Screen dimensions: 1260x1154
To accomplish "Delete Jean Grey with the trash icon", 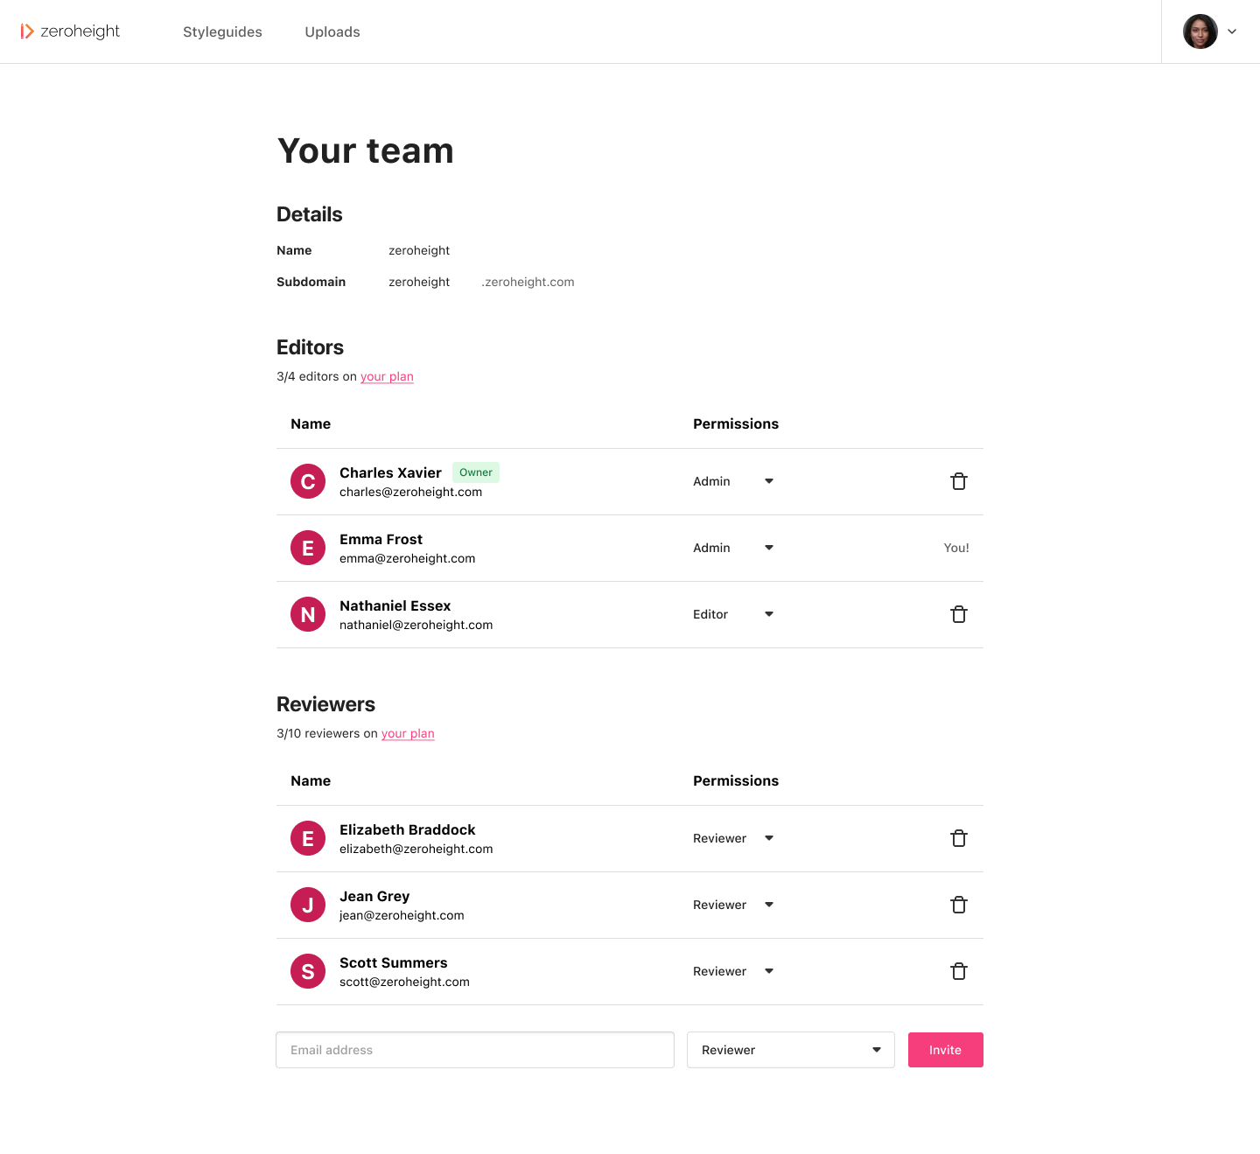I will 958,905.
